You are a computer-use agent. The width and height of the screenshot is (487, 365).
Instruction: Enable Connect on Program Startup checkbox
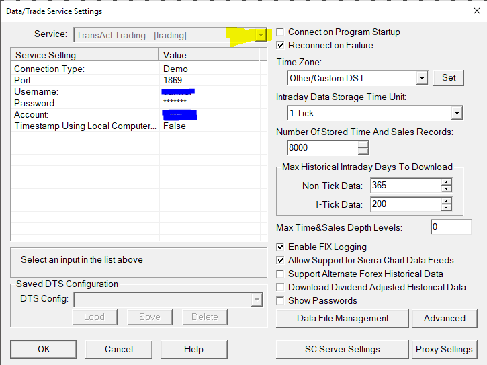pos(280,32)
